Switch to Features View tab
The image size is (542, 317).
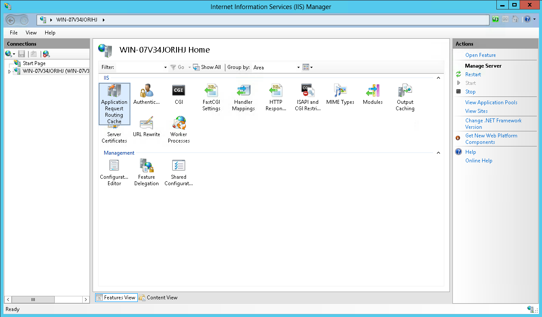(x=116, y=298)
